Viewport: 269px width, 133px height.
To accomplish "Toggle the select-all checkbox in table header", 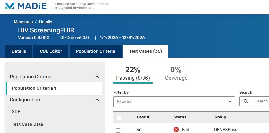I will (x=119, y=118).
